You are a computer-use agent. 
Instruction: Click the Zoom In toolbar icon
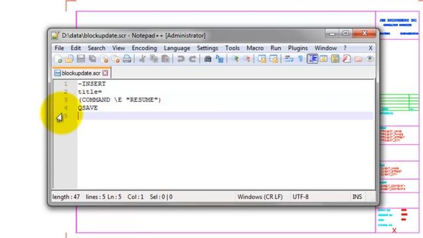tap(235, 59)
